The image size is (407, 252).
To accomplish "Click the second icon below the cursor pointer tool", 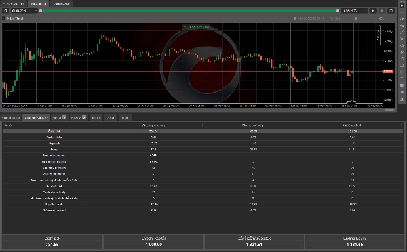I will click(x=402, y=19).
